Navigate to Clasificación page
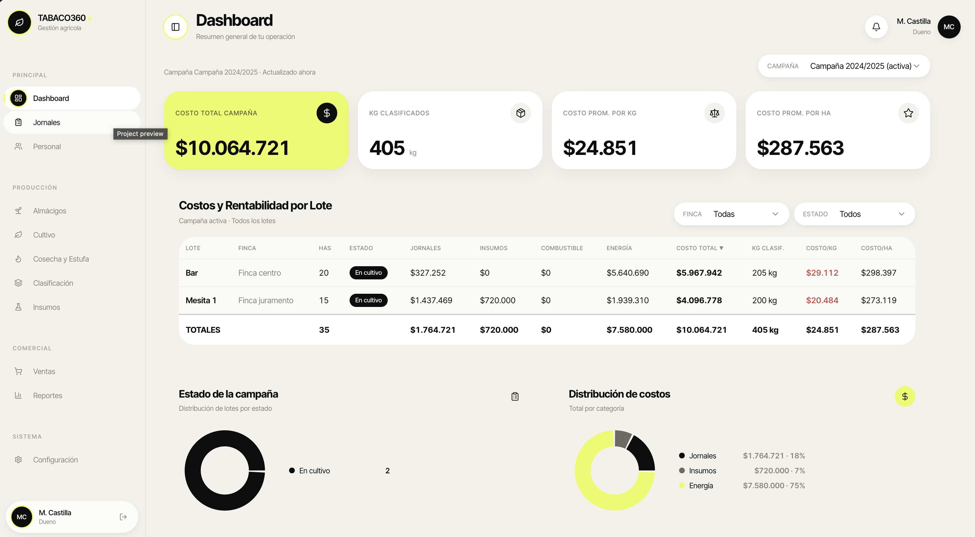 (x=72, y=283)
